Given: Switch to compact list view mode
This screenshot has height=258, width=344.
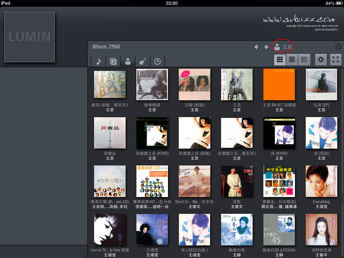Looking at the screenshot, I should tap(292, 60).
